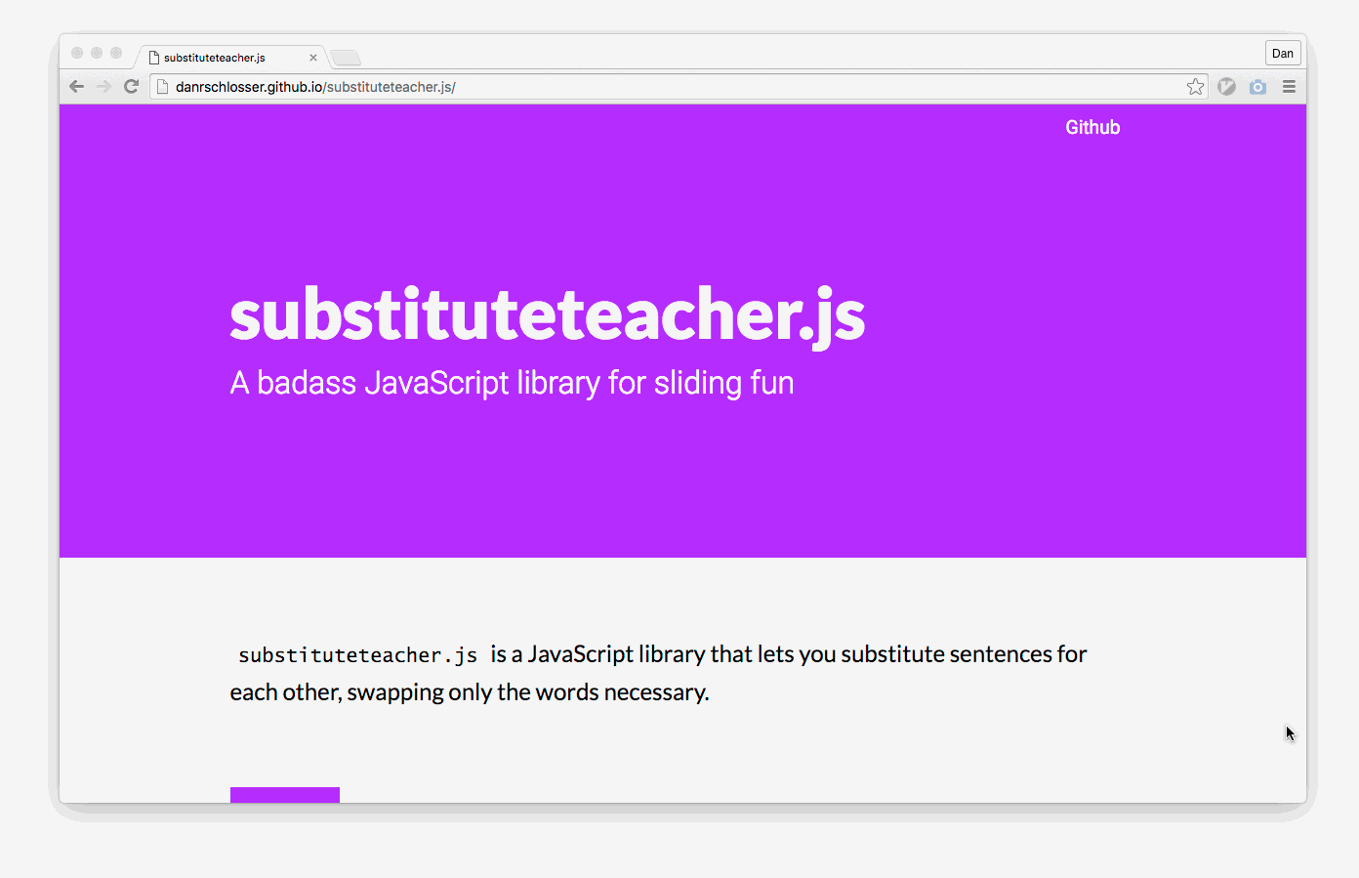This screenshot has height=878, width=1359.
Task: Open the gray circular checkmark extension
Action: 1227,87
